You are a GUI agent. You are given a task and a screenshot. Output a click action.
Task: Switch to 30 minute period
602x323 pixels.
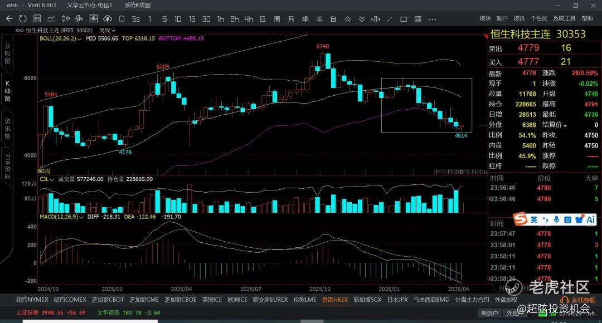[x=206, y=19]
